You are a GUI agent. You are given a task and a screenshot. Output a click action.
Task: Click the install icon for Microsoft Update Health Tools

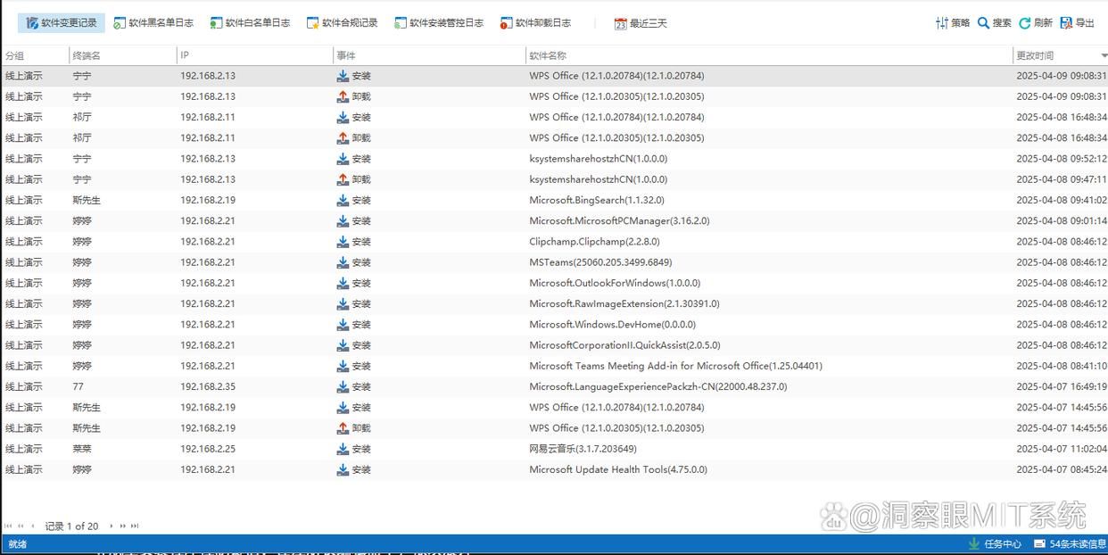(x=343, y=470)
